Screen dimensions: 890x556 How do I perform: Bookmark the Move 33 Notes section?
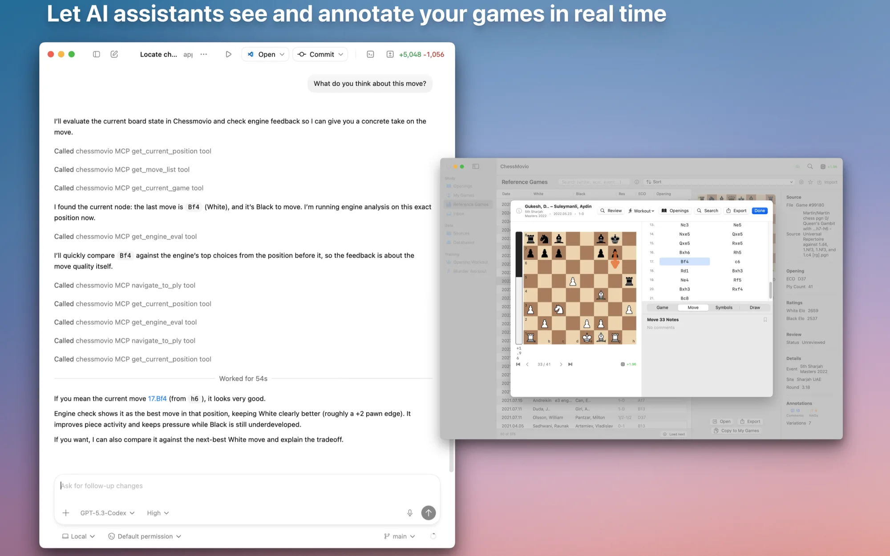pos(765,320)
